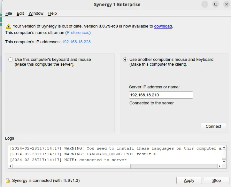This screenshot has width=231, height=187.
Task: Select 'Use another computer's mouse and keyboard' radio
Action: click(125, 60)
